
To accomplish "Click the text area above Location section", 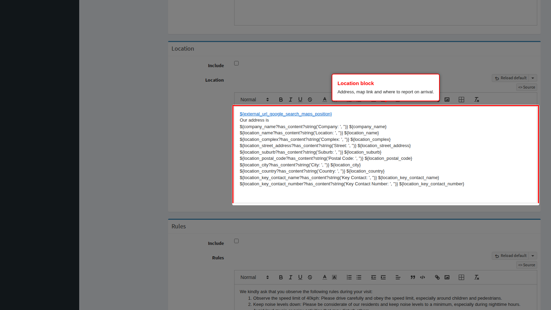I will pos(386,13).
